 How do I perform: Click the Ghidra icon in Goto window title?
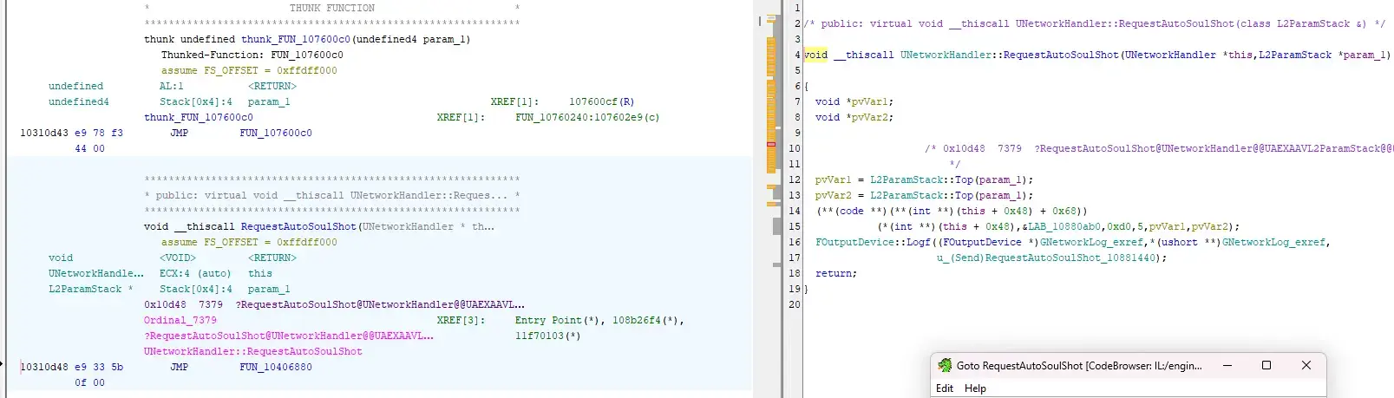[x=944, y=366]
